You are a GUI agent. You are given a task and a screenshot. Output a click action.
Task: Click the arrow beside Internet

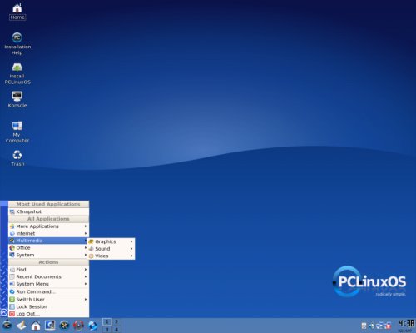click(x=86, y=233)
